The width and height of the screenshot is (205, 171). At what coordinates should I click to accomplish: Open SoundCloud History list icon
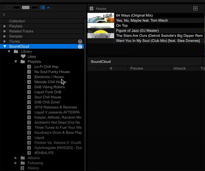tap(22, 168)
